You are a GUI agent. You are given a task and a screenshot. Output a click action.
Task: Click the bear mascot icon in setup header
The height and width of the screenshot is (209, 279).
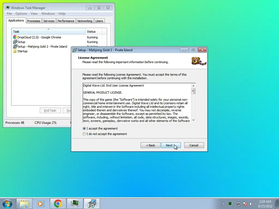[x=199, y=61]
